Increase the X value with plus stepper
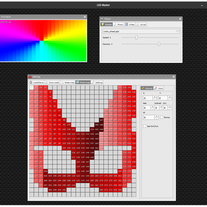 [154, 97]
